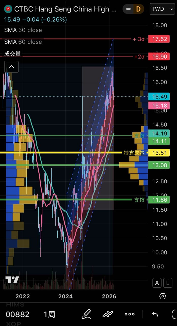177x326 pixels.
Task: Select the SMA 30 close indicator legend
Action: tap(23, 30)
